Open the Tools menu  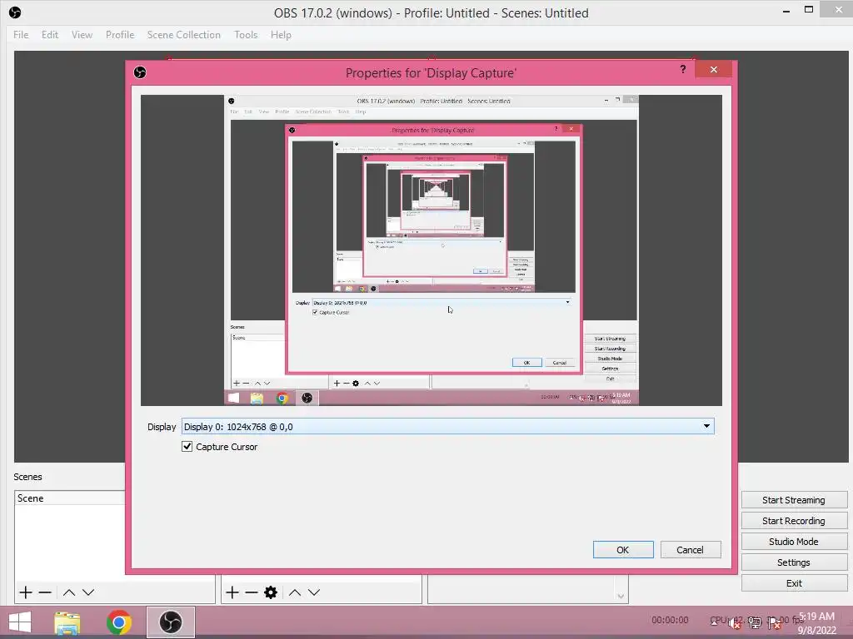click(x=246, y=35)
